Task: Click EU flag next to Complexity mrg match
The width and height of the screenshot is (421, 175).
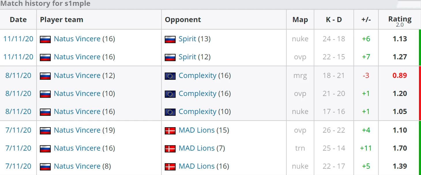Action: tap(170, 76)
